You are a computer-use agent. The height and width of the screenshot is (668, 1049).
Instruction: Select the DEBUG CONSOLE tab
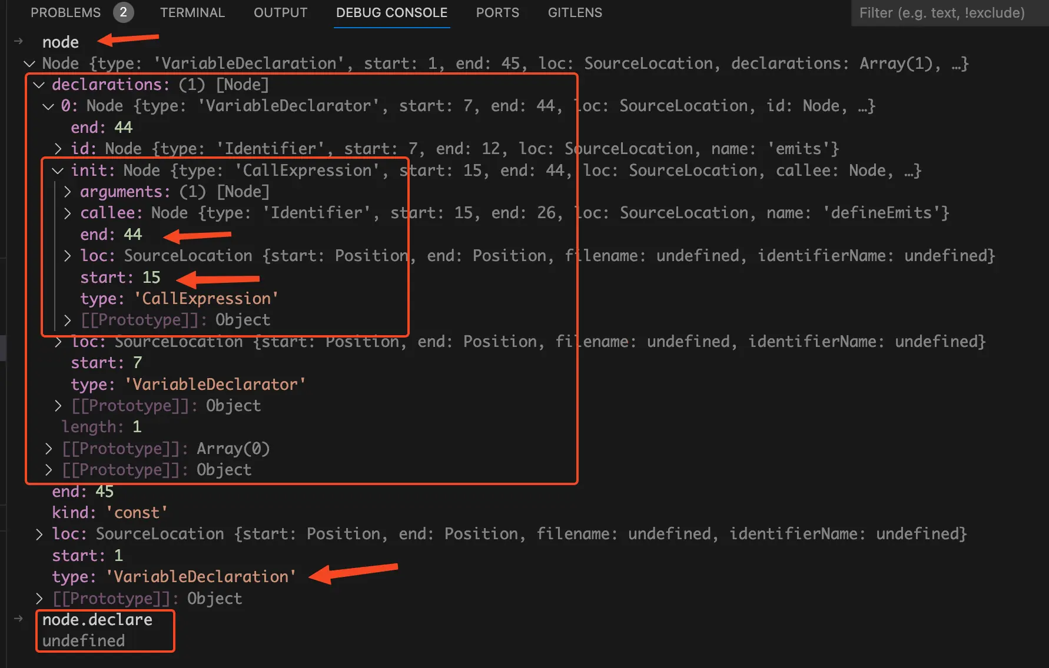(x=391, y=12)
